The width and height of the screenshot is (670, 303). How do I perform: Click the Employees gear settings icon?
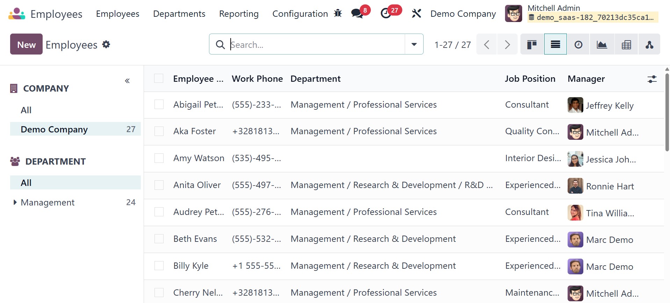[106, 44]
